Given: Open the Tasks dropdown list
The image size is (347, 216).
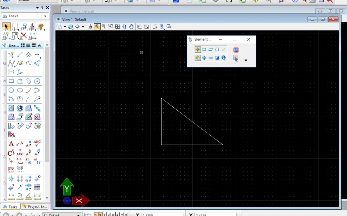Looking at the screenshot, I should point(45,16).
